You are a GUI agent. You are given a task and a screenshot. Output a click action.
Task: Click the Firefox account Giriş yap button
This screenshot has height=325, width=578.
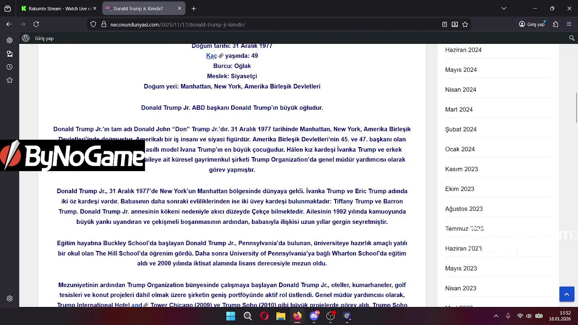532,24
